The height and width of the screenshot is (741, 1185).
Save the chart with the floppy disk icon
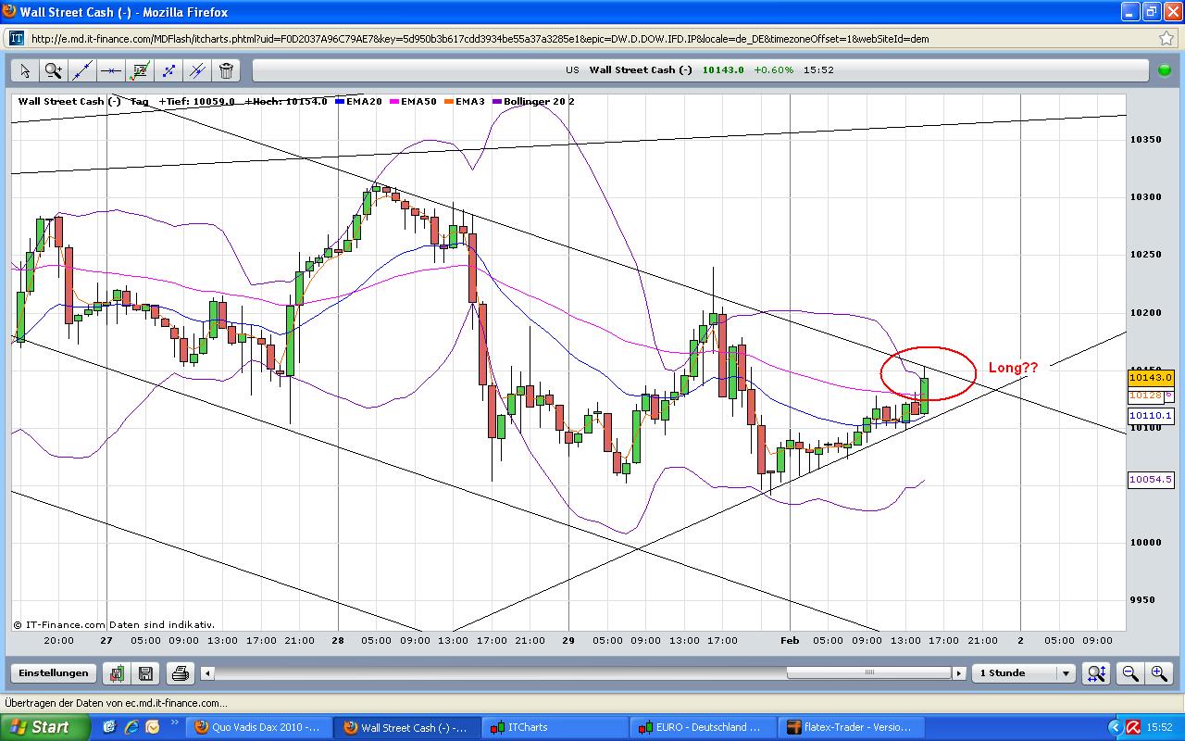(145, 673)
